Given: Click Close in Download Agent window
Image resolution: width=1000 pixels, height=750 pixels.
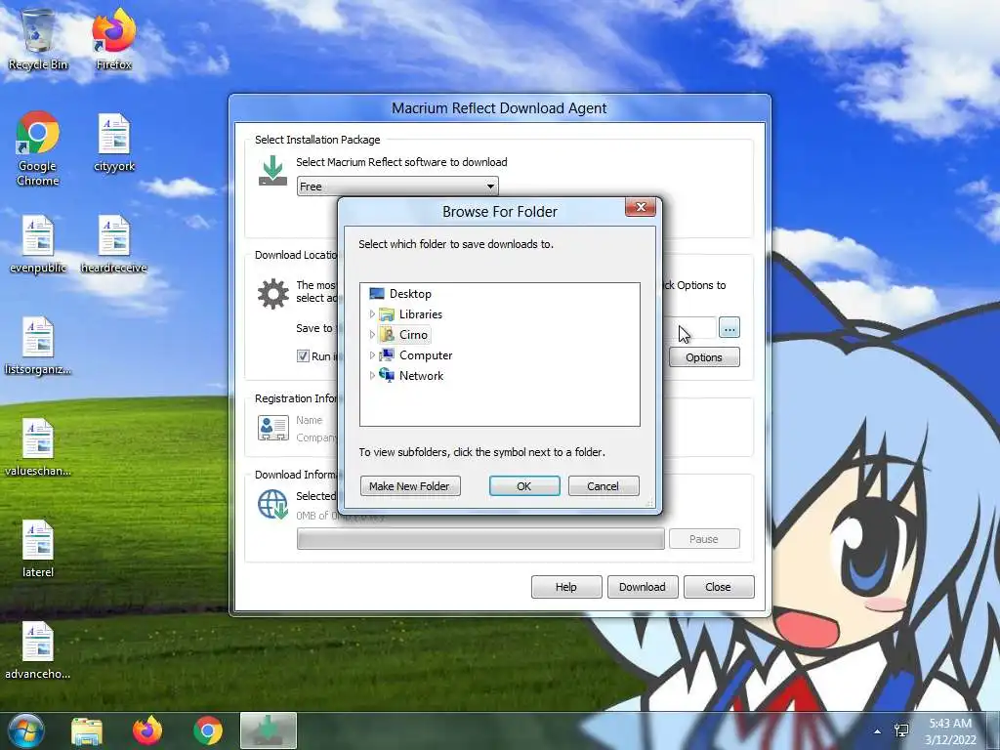Looking at the screenshot, I should point(719,587).
